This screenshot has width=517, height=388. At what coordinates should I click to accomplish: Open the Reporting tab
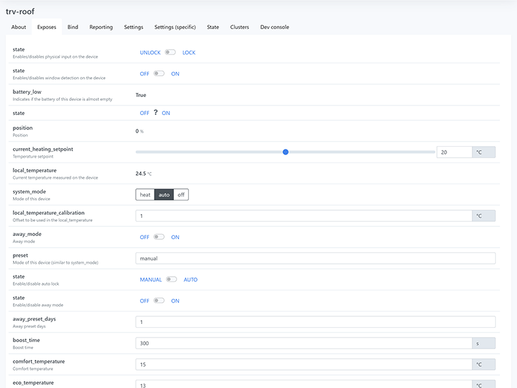101,27
